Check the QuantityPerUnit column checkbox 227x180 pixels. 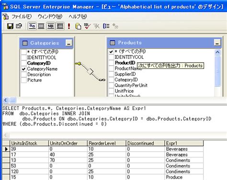point(111,85)
